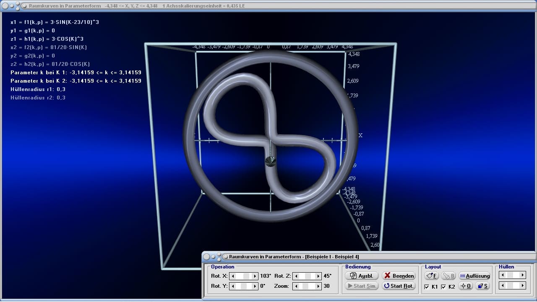Click the Rot. Z scrollbar thumb

point(308,276)
